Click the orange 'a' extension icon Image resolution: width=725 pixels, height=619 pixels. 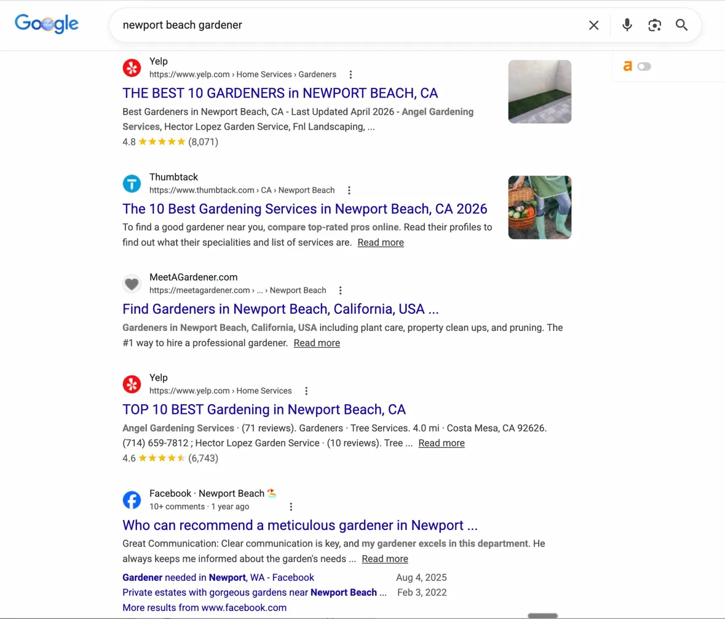628,66
